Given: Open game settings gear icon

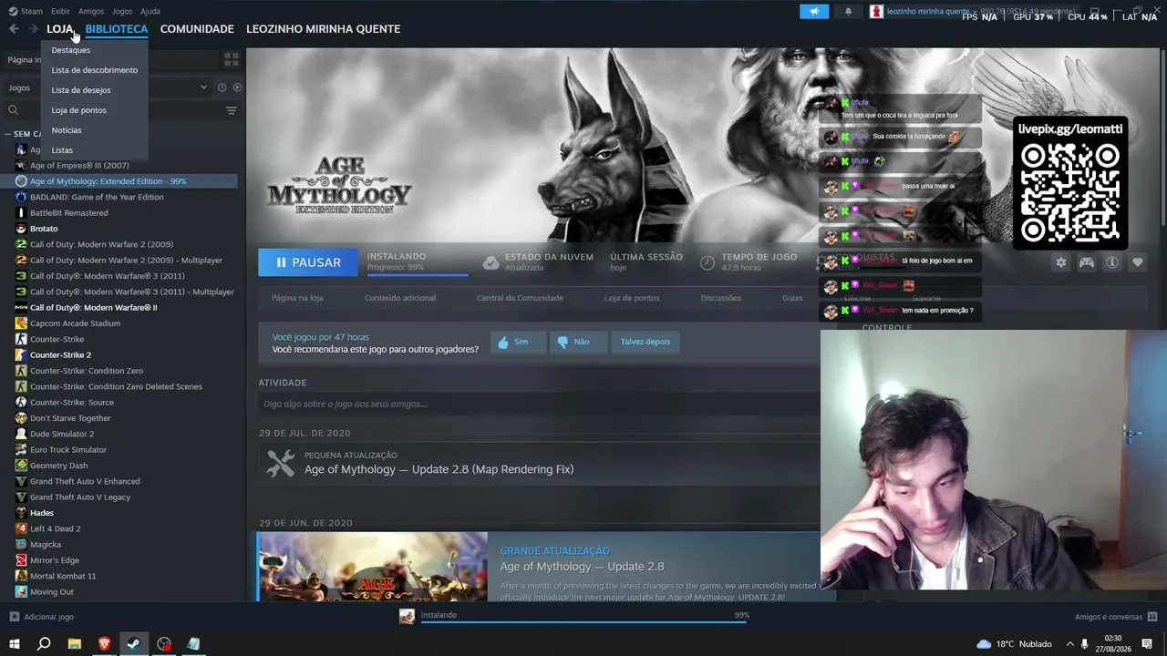Looking at the screenshot, I should (1060, 262).
